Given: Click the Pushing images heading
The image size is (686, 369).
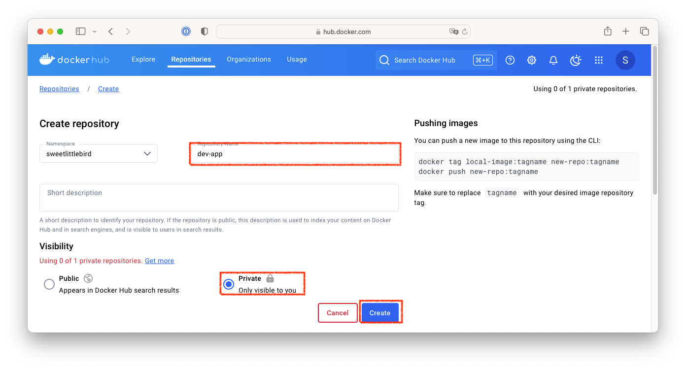Looking at the screenshot, I should point(446,123).
